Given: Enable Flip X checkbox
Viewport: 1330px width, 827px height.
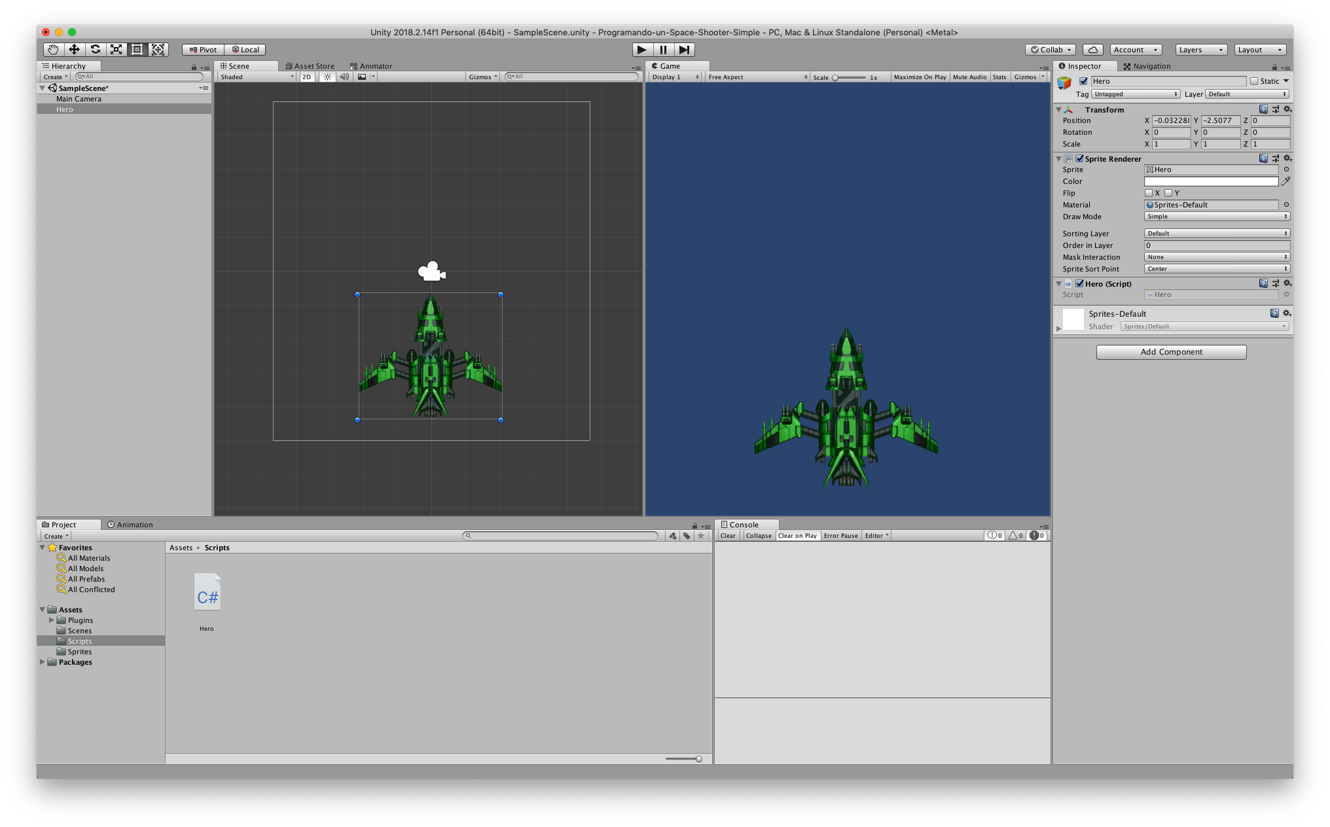Looking at the screenshot, I should [1149, 193].
